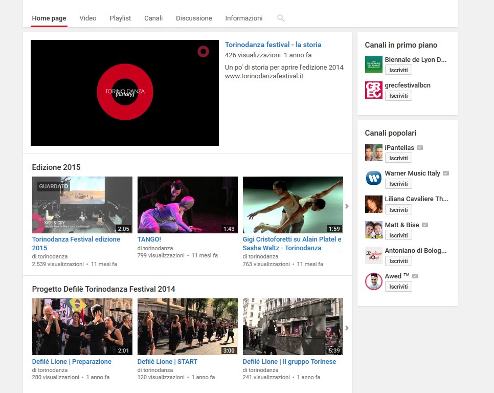494x393 pixels.
Task: Click verified badge next to iPantellas
Action: point(420,147)
